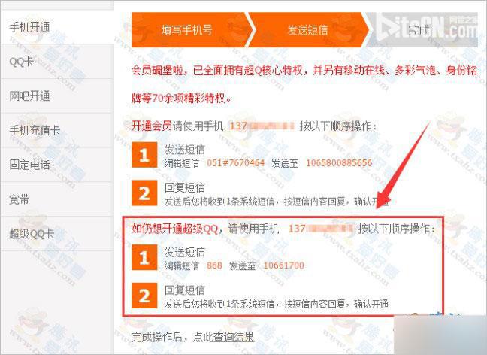
Task: Click the orange number 1 icon under 开通会员
Action: [x=144, y=155]
